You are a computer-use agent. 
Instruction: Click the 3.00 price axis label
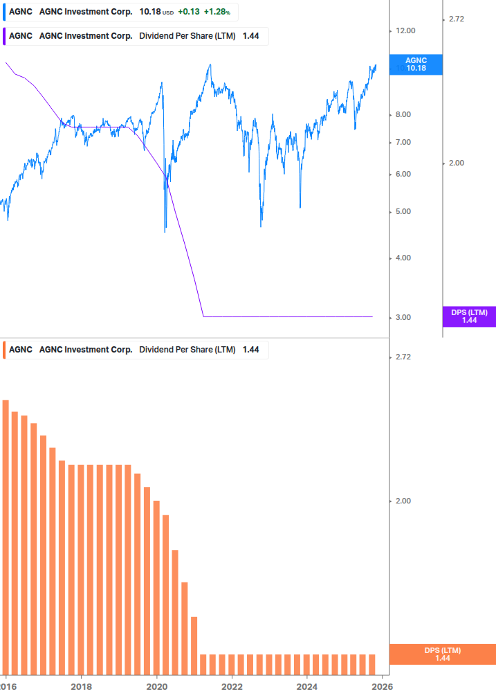click(403, 317)
